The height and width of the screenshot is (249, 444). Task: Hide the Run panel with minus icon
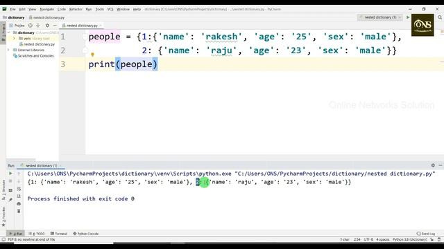(441, 165)
